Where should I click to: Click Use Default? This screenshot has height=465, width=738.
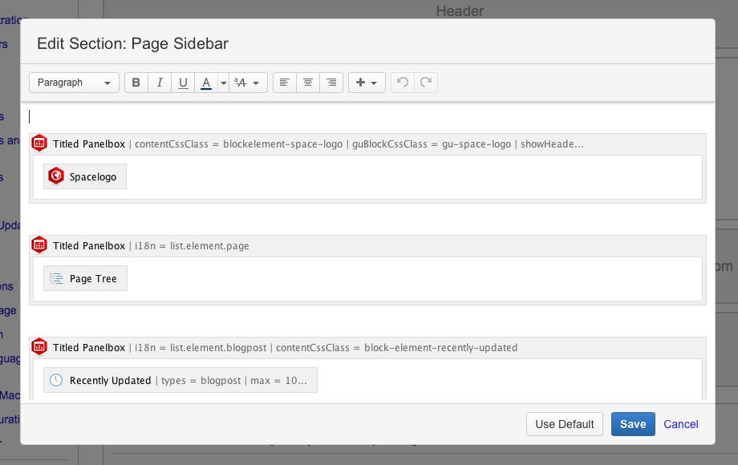point(565,424)
